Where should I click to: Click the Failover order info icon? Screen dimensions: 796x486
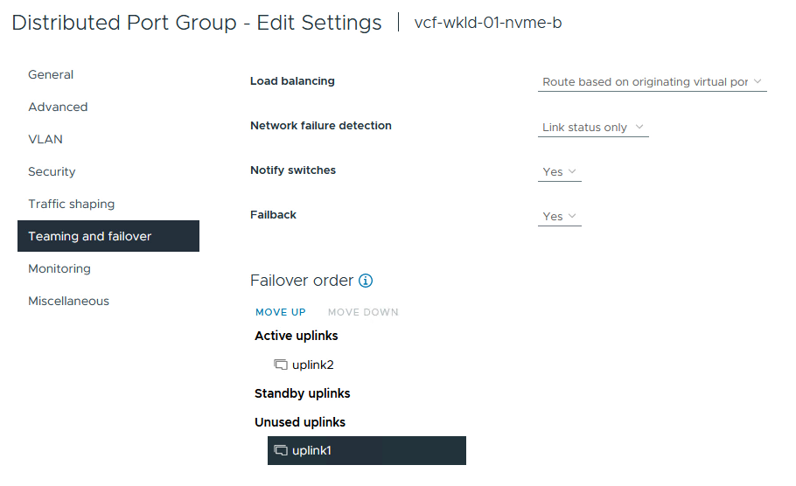pyautogui.click(x=366, y=281)
